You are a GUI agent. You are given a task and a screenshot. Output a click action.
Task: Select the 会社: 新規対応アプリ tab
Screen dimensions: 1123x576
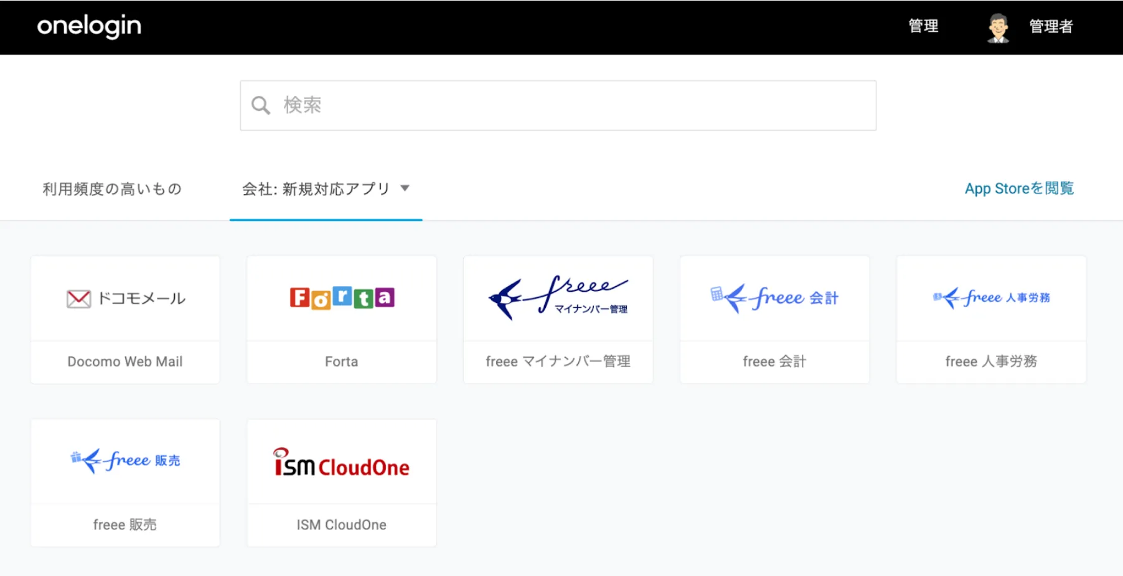pos(316,188)
